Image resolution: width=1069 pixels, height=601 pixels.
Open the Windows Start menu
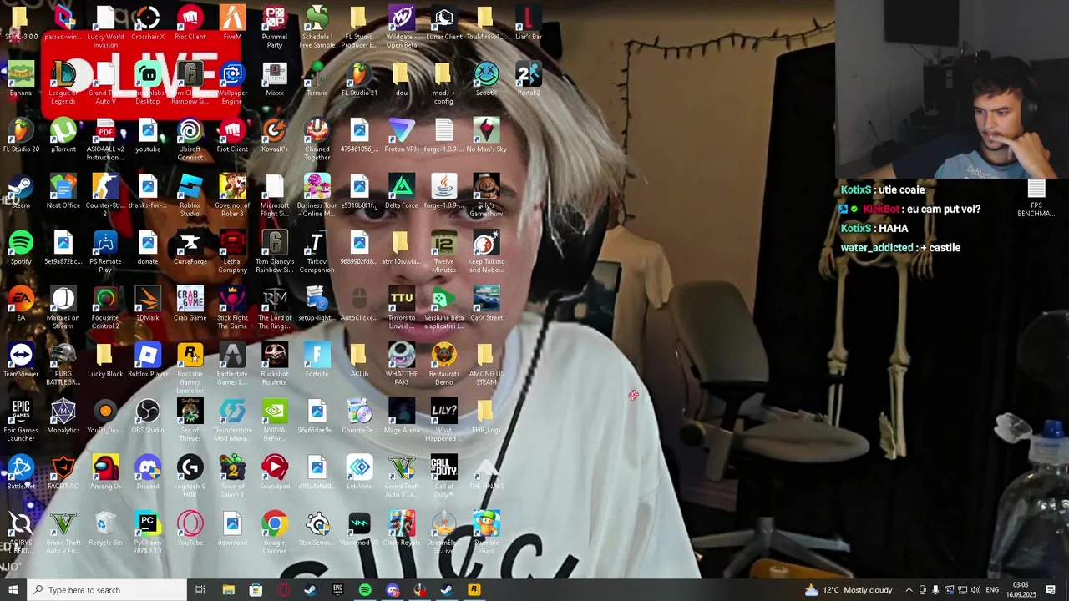[x=13, y=590]
